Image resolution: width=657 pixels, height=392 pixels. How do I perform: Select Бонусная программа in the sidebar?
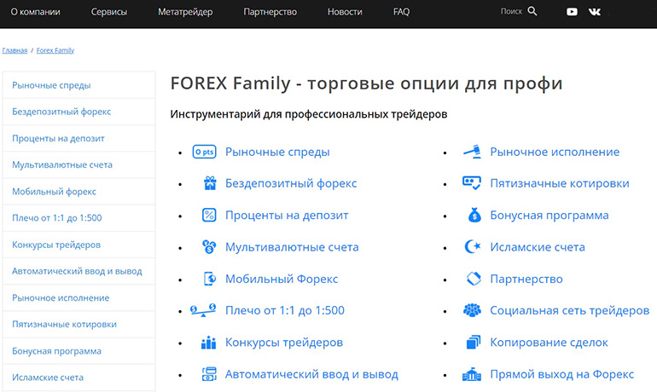click(78, 351)
